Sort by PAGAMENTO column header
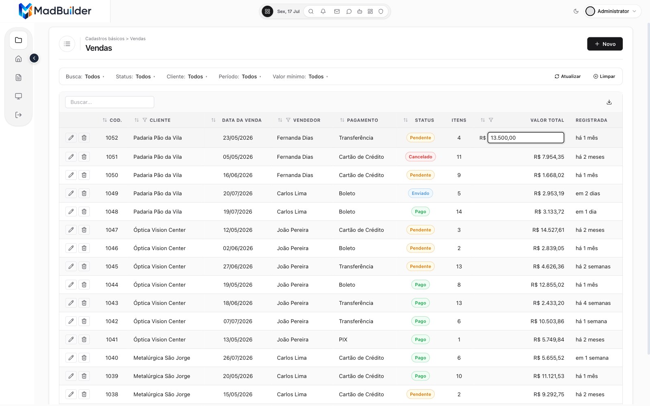Screen dimensions: 650x406 click(x=342, y=120)
